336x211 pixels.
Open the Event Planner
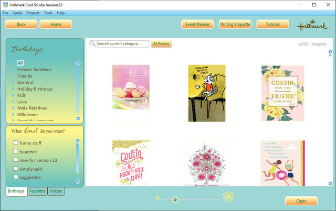pos(197,24)
